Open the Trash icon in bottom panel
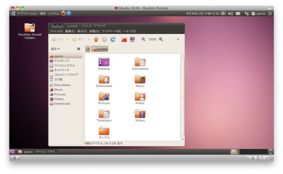Image resolution: width=283 pixels, height=174 pixels. (271, 152)
